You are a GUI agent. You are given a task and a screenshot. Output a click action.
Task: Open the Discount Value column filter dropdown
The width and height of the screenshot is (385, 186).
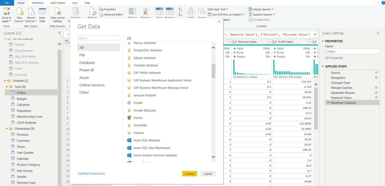pos(269,42)
